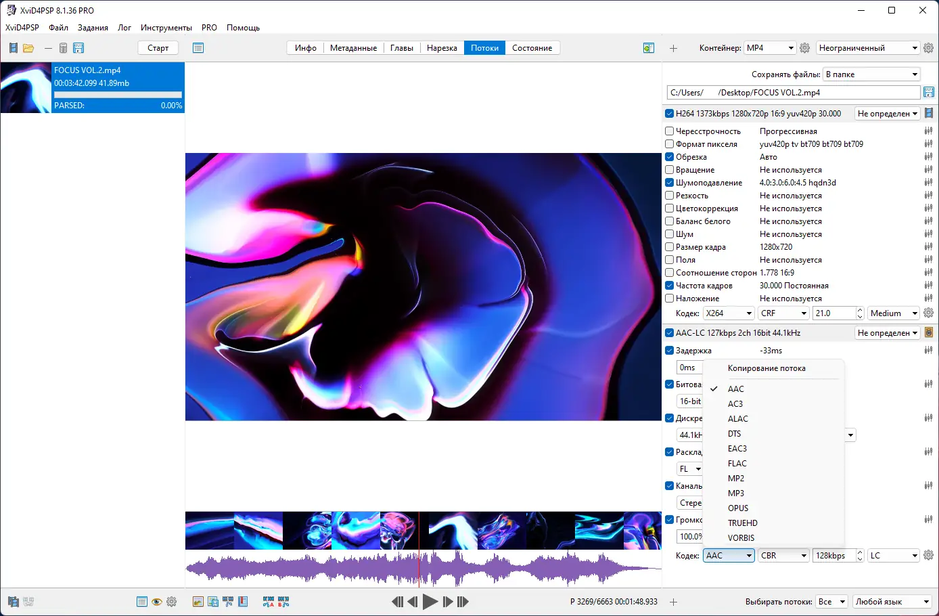939x616 pixels.
Task: Click the PARSED progress bar
Action: [118, 95]
